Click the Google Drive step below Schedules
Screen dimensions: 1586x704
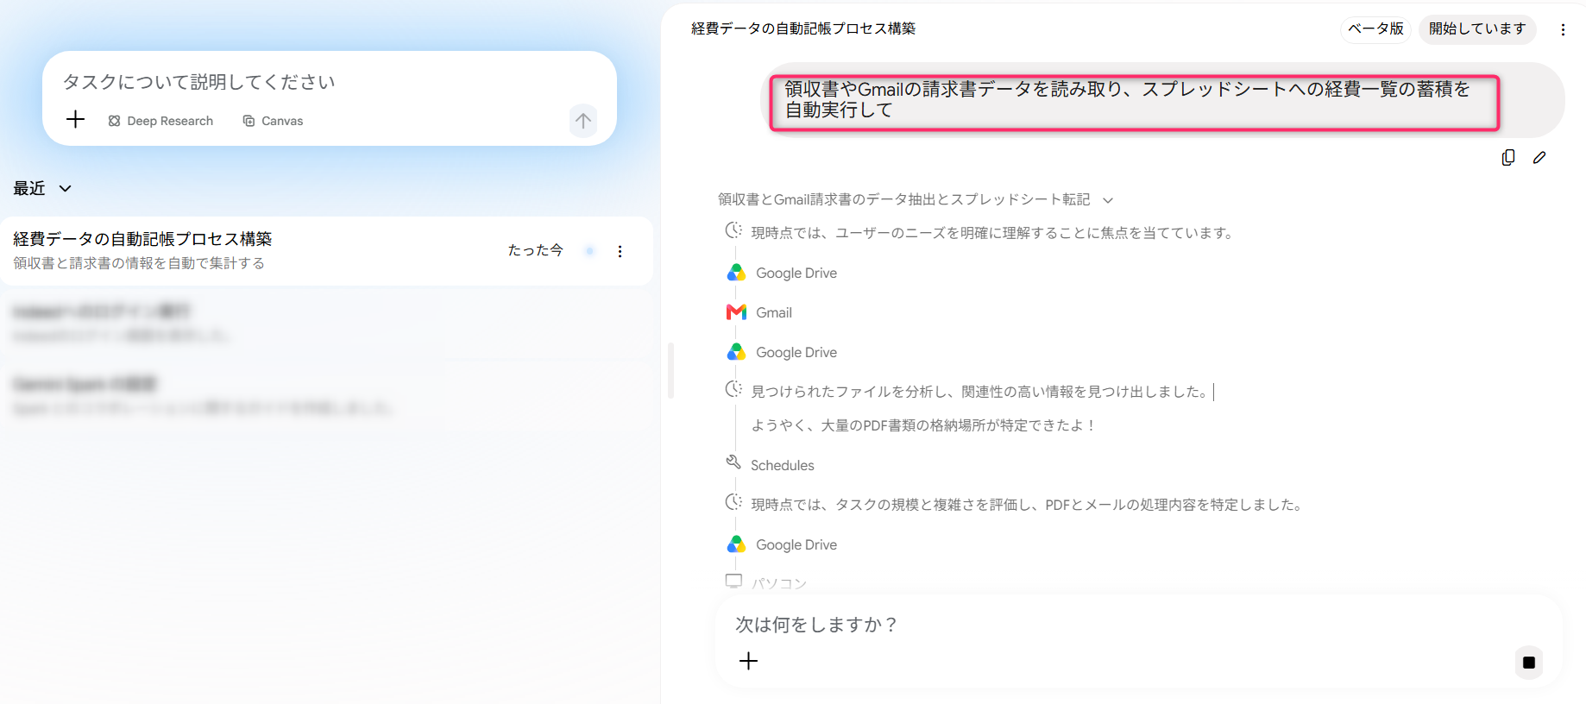click(783, 544)
